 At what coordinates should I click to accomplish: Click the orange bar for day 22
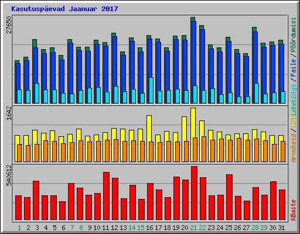point(204,149)
